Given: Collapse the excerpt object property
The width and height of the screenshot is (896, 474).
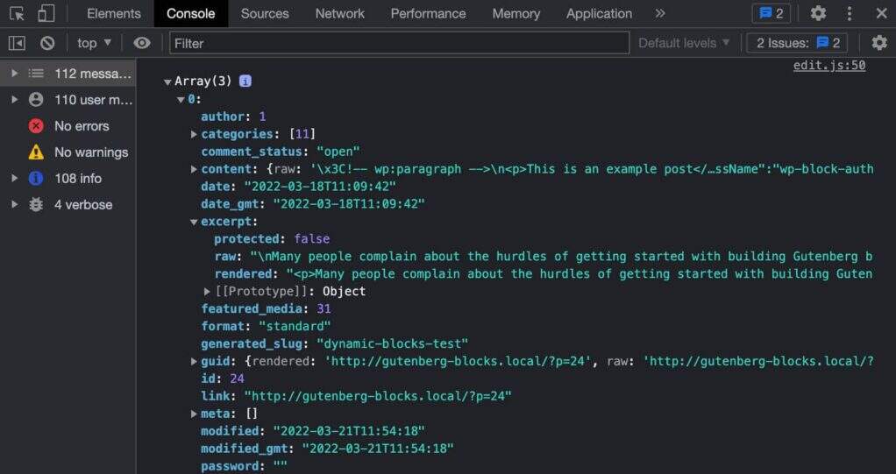Looking at the screenshot, I should pos(194,222).
